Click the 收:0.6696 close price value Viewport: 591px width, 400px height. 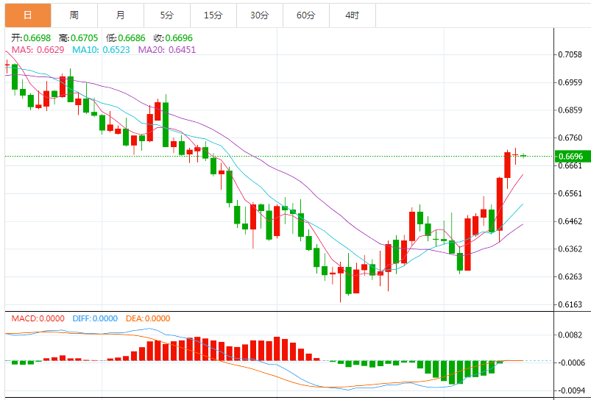tap(173, 38)
